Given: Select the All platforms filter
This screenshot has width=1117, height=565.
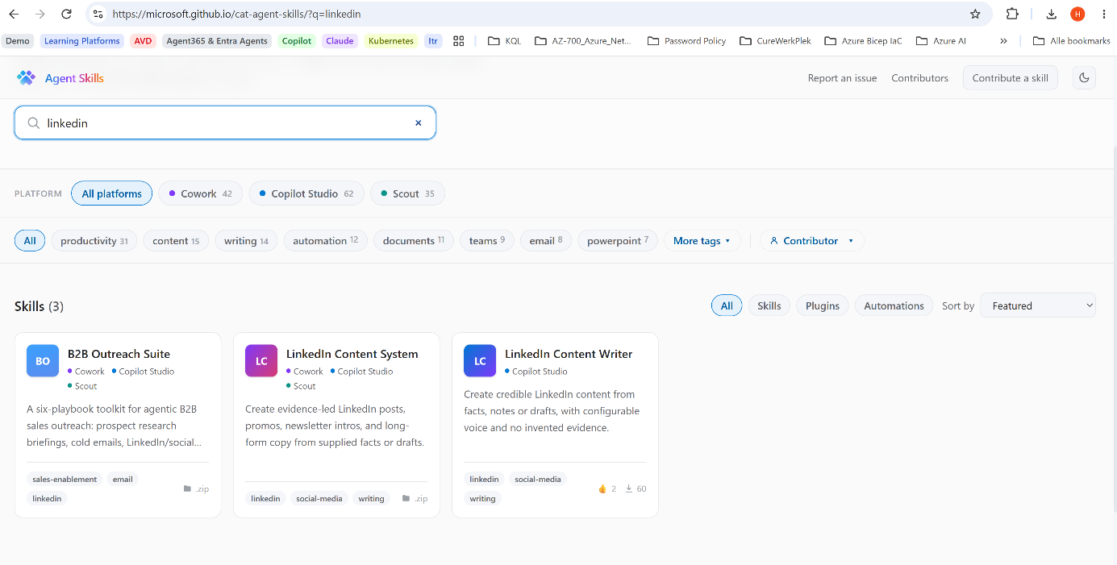Looking at the screenshot, I should pyautogui.click(x=111, y=193).
